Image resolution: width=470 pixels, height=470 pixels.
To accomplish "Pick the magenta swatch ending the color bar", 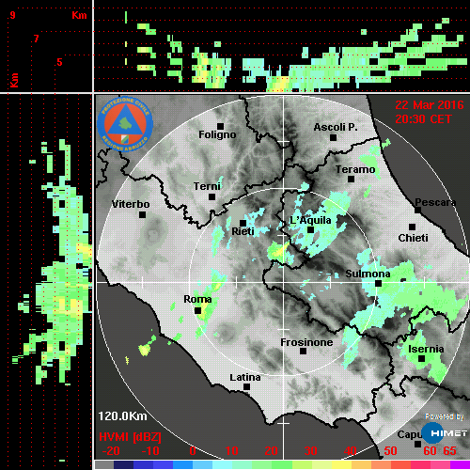I will pos(460,464).
